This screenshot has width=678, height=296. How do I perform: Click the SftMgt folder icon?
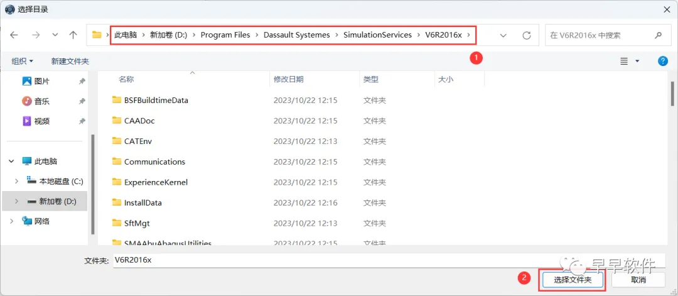coord(117,223)
